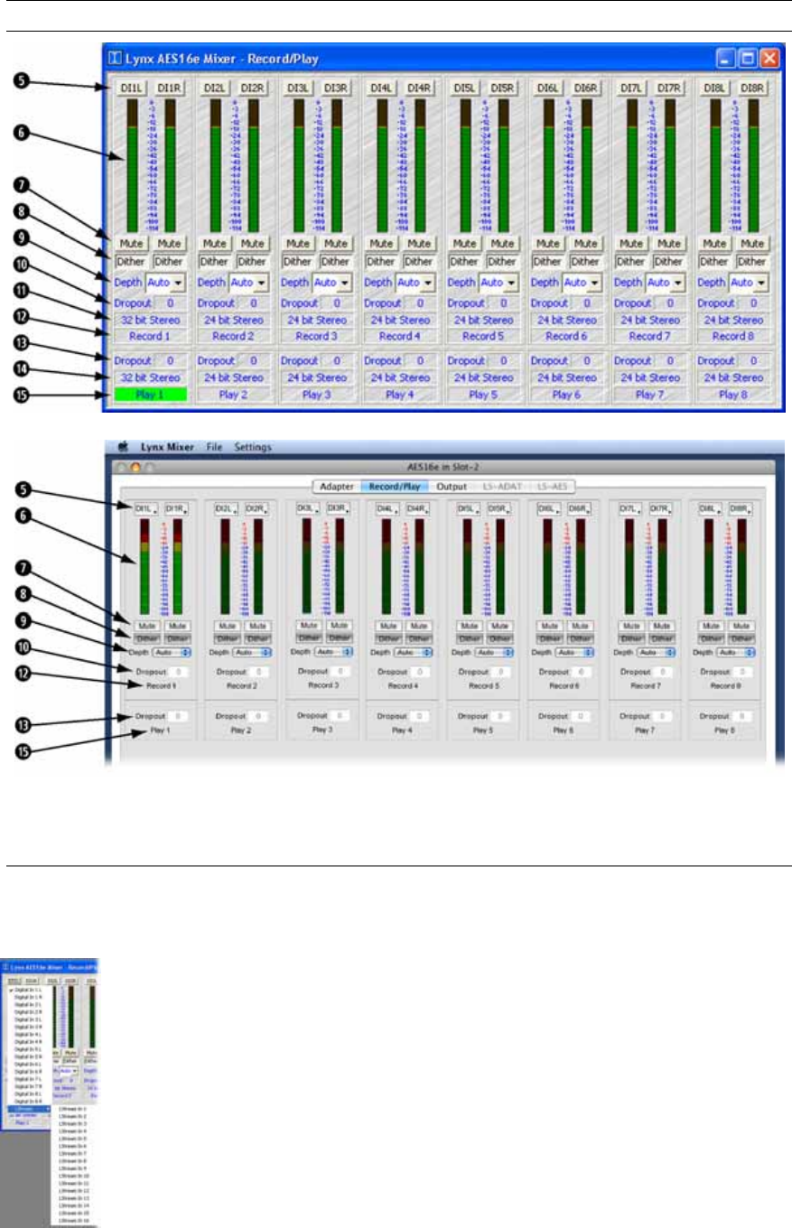Click the yellow minimize dot on the AES16e Mac window
The image size is (792, 1228).
(x=136, y=469)
